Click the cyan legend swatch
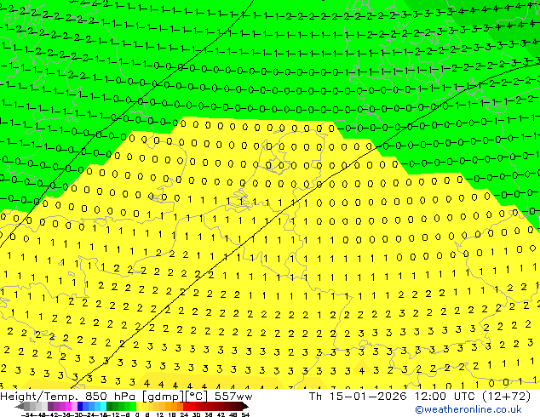 point(103,406)
